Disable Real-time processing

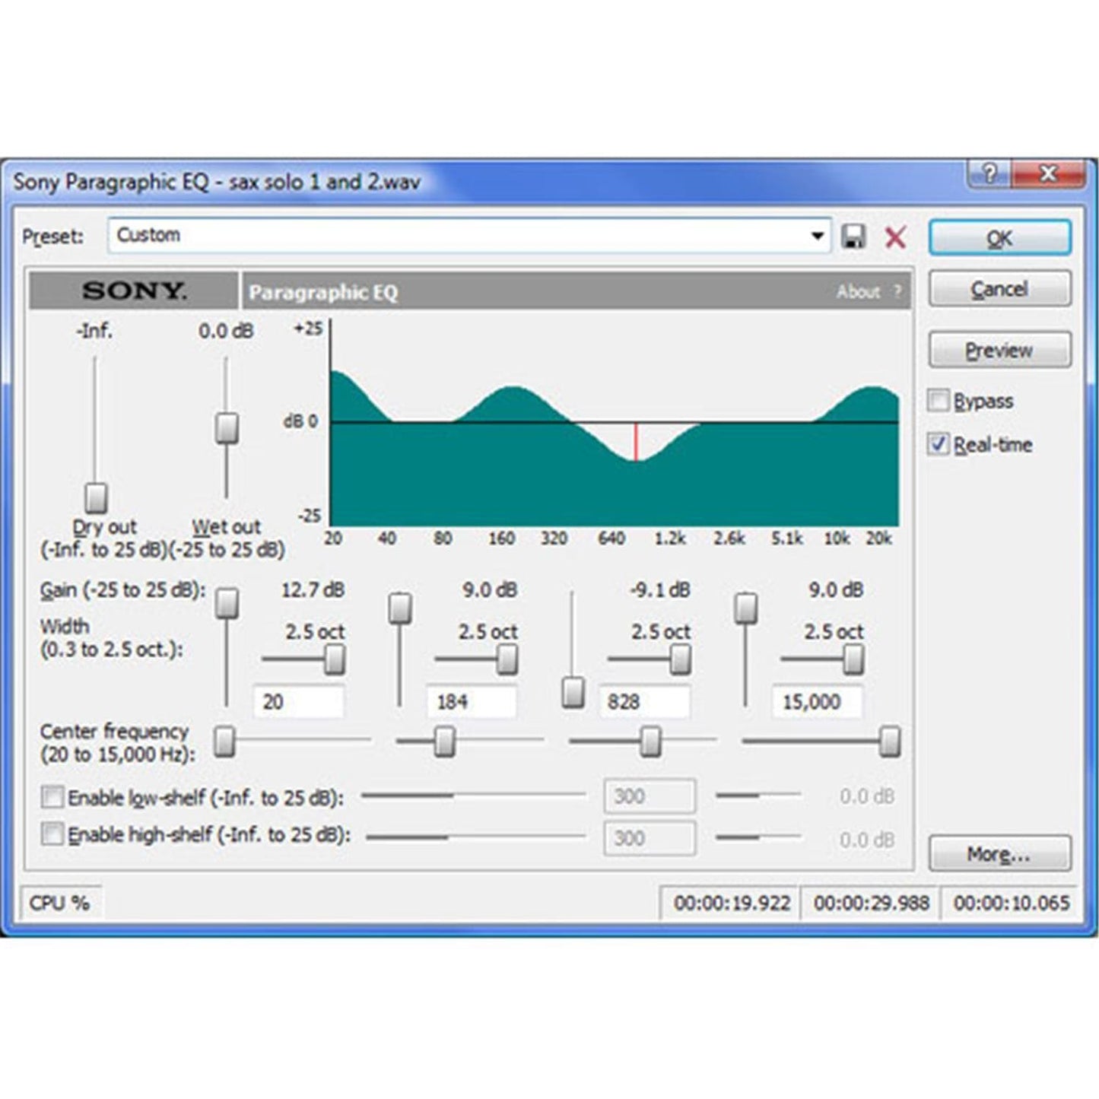[939, 443]
